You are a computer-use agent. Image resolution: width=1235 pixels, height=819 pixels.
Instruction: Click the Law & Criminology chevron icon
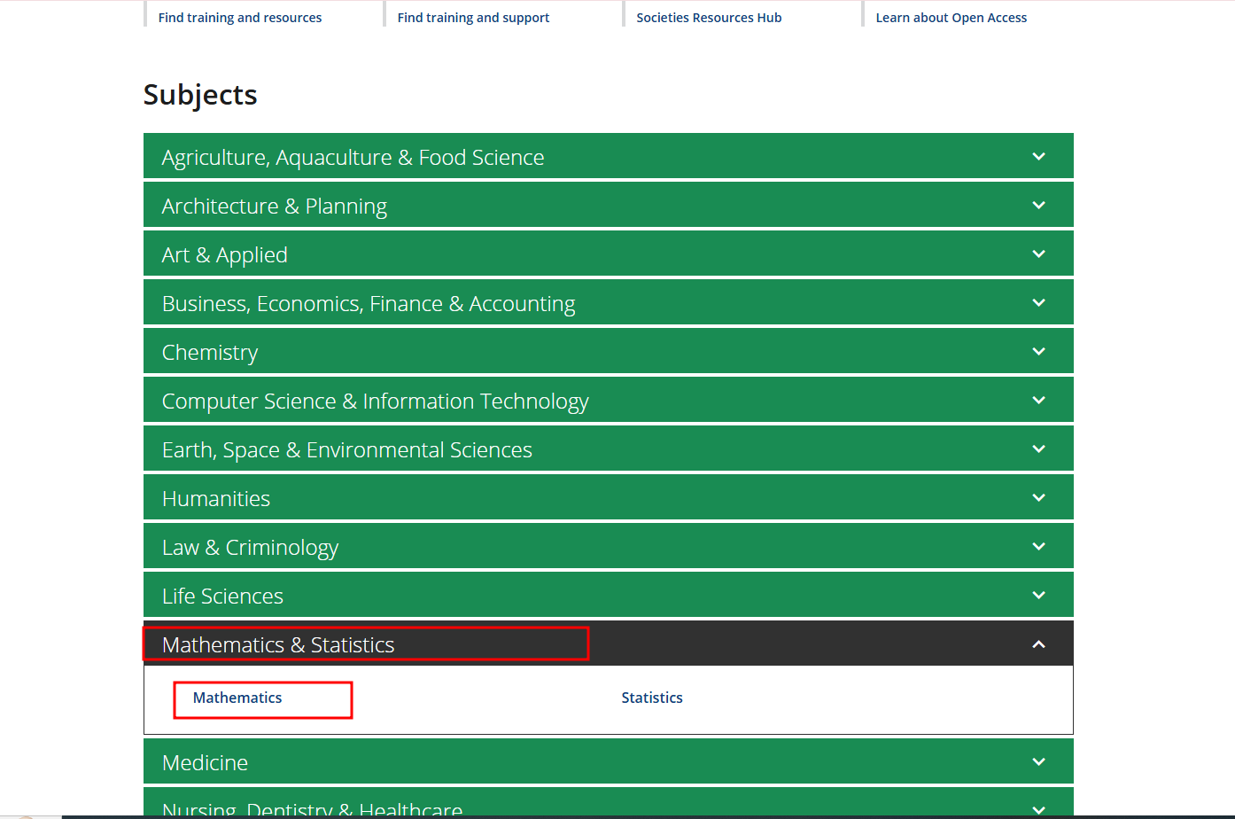[x=1038, y=547]
